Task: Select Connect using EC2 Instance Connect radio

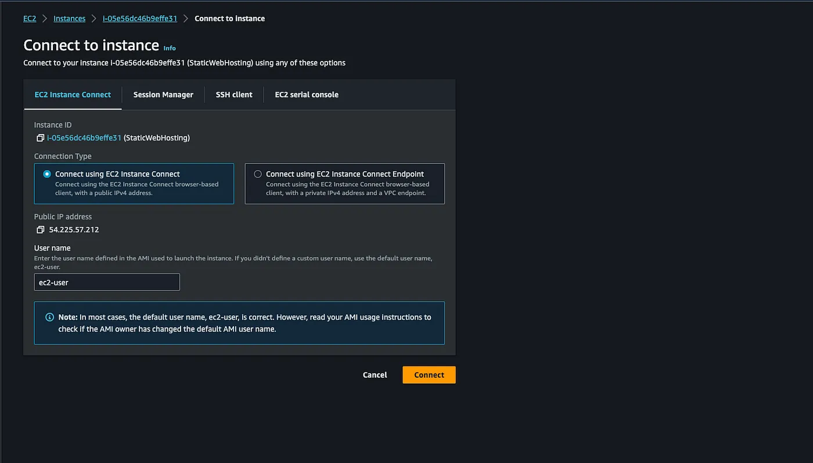Action: click(47, 174)
